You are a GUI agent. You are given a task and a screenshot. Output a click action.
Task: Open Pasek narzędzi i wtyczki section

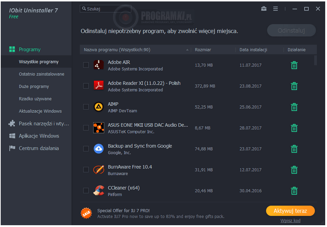tap(44, 124)
